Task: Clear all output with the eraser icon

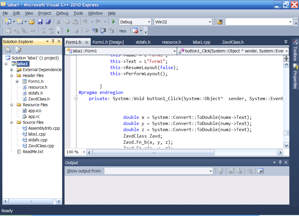Action: point(250,171)
